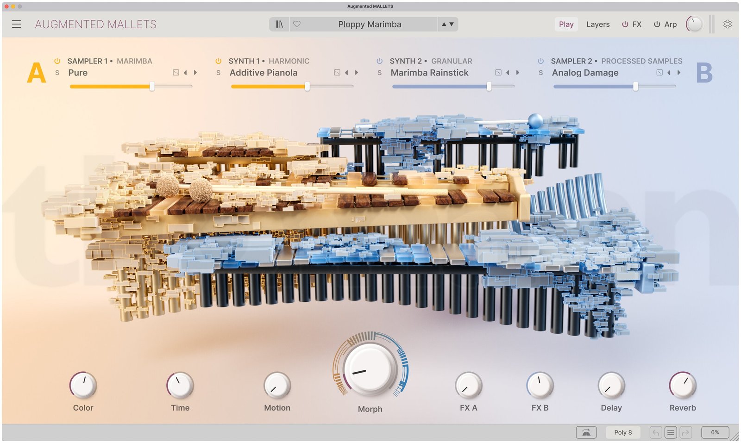Click the Ploppy Marimba preset name
741x443 pixels.
pos(369,25)
